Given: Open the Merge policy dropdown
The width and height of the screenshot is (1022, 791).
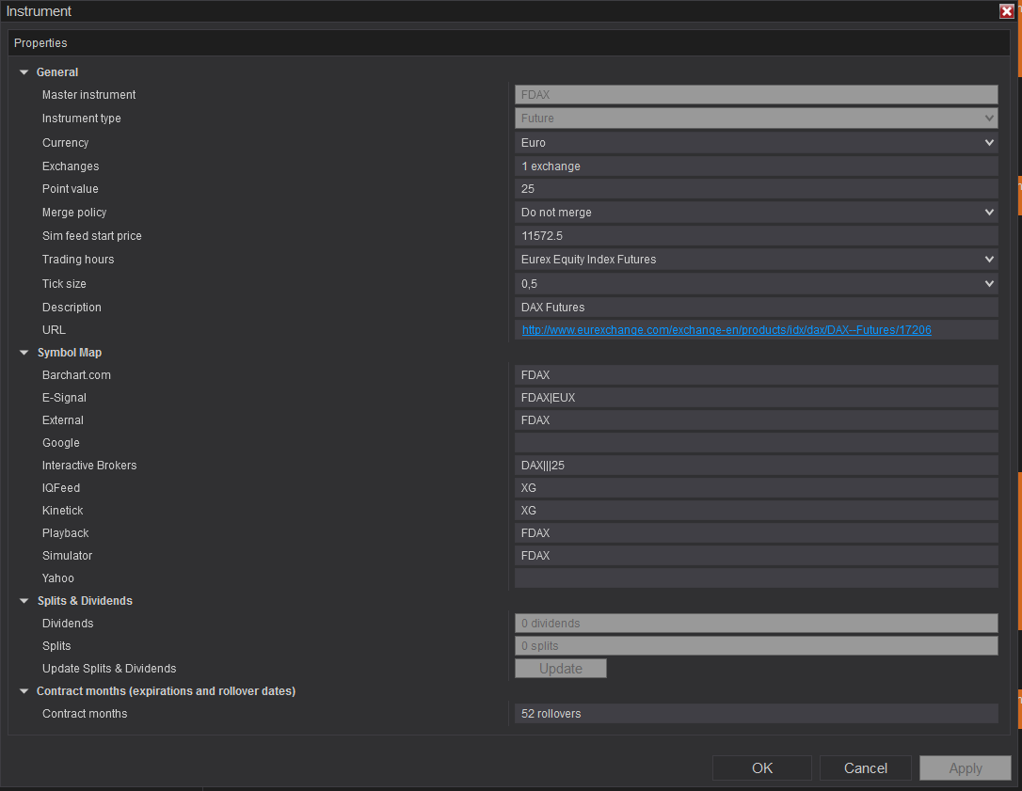Looking at the screenshot, I should pos(756,213).
